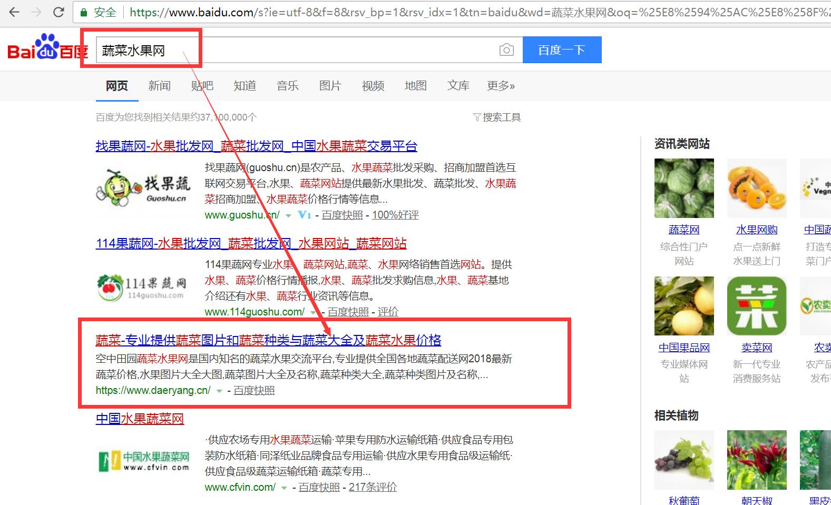831x505 pixels.
Task: Open the 搜索工具 search tools filter
Action: pyautogui.click(x=497, y=117)
